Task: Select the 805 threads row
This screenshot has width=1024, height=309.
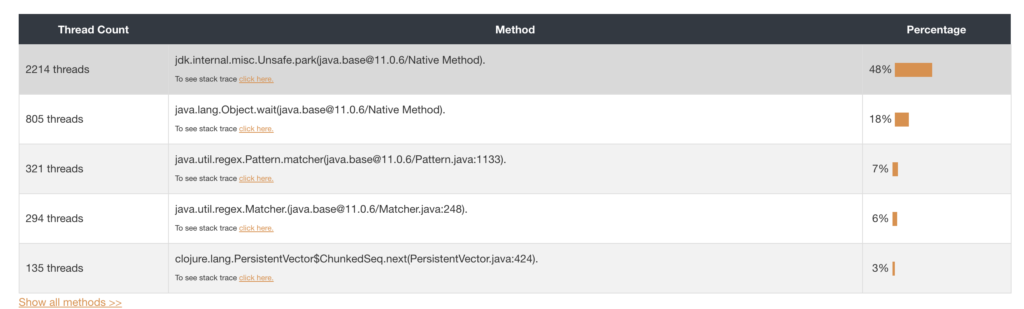Action: (x=55, y=119)
